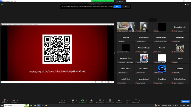Select Azizah Silmi participant tile
This screenshot has width=191, height=107.
[x=126, y=79]
